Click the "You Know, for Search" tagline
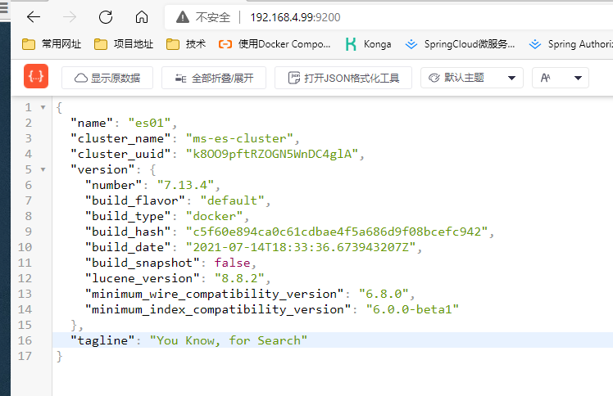The height and width of the screenshot is (396, 613). point(229,340)
